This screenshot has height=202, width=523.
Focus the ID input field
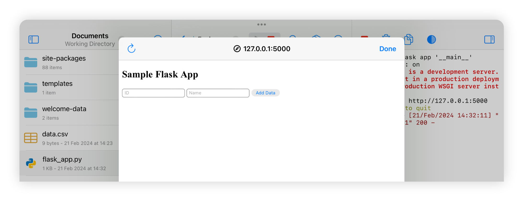pos(153,93)
